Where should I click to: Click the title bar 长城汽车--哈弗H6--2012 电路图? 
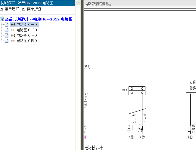[x=37, y=3]
